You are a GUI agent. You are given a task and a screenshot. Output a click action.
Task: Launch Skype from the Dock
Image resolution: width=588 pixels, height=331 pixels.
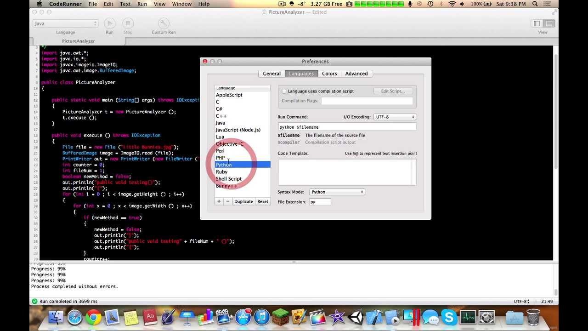pos(449,317)
